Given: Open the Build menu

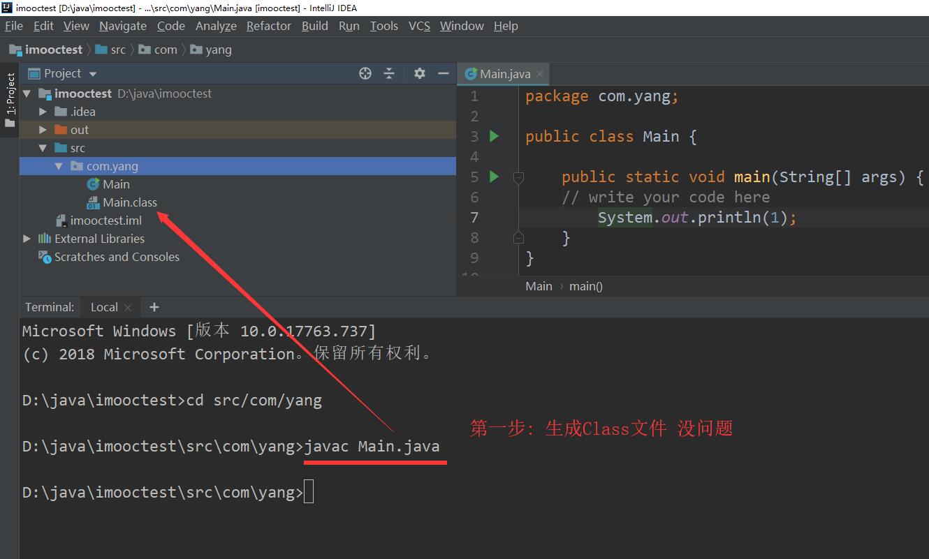Looking at the screenshot, I should (315, 26).
